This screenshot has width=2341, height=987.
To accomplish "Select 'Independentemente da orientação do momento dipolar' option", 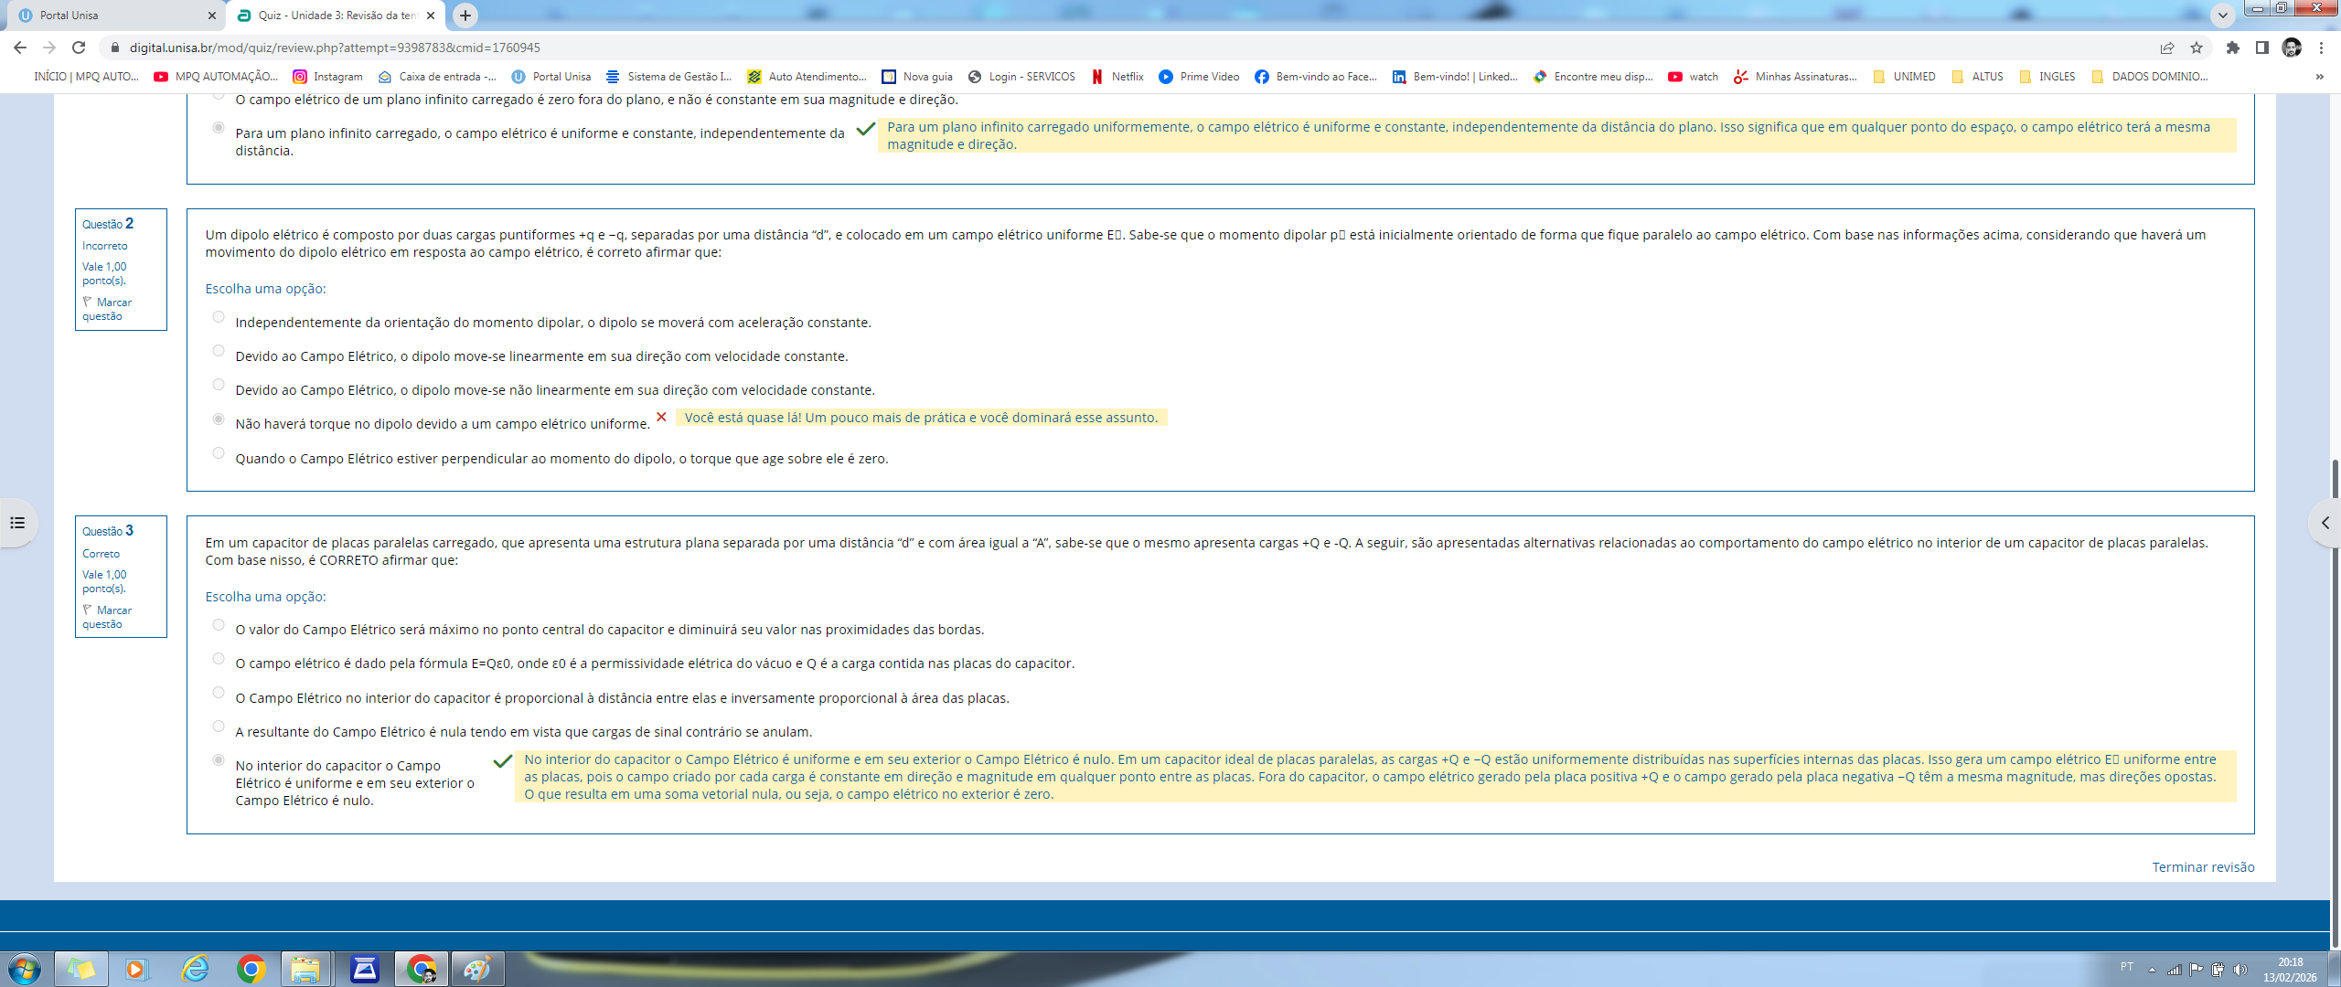I will (219, 317).
